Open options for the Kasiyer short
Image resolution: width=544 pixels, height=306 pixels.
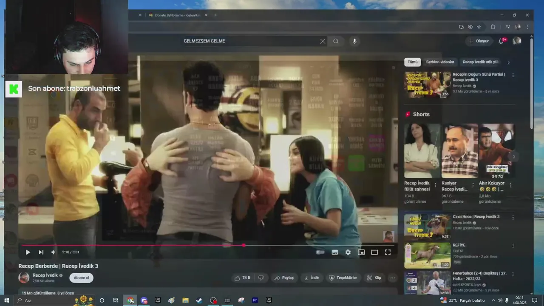(473, 185)
